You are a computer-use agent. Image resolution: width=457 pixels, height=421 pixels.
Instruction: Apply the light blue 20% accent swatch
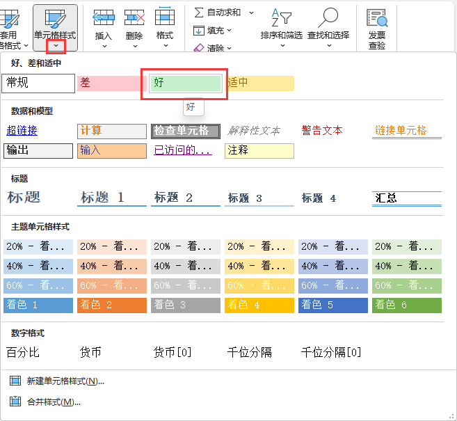(x=38, y=247)
